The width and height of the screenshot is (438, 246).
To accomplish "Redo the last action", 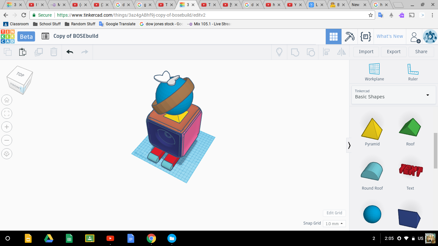I will pyautogui.click(x=85, y=52).
